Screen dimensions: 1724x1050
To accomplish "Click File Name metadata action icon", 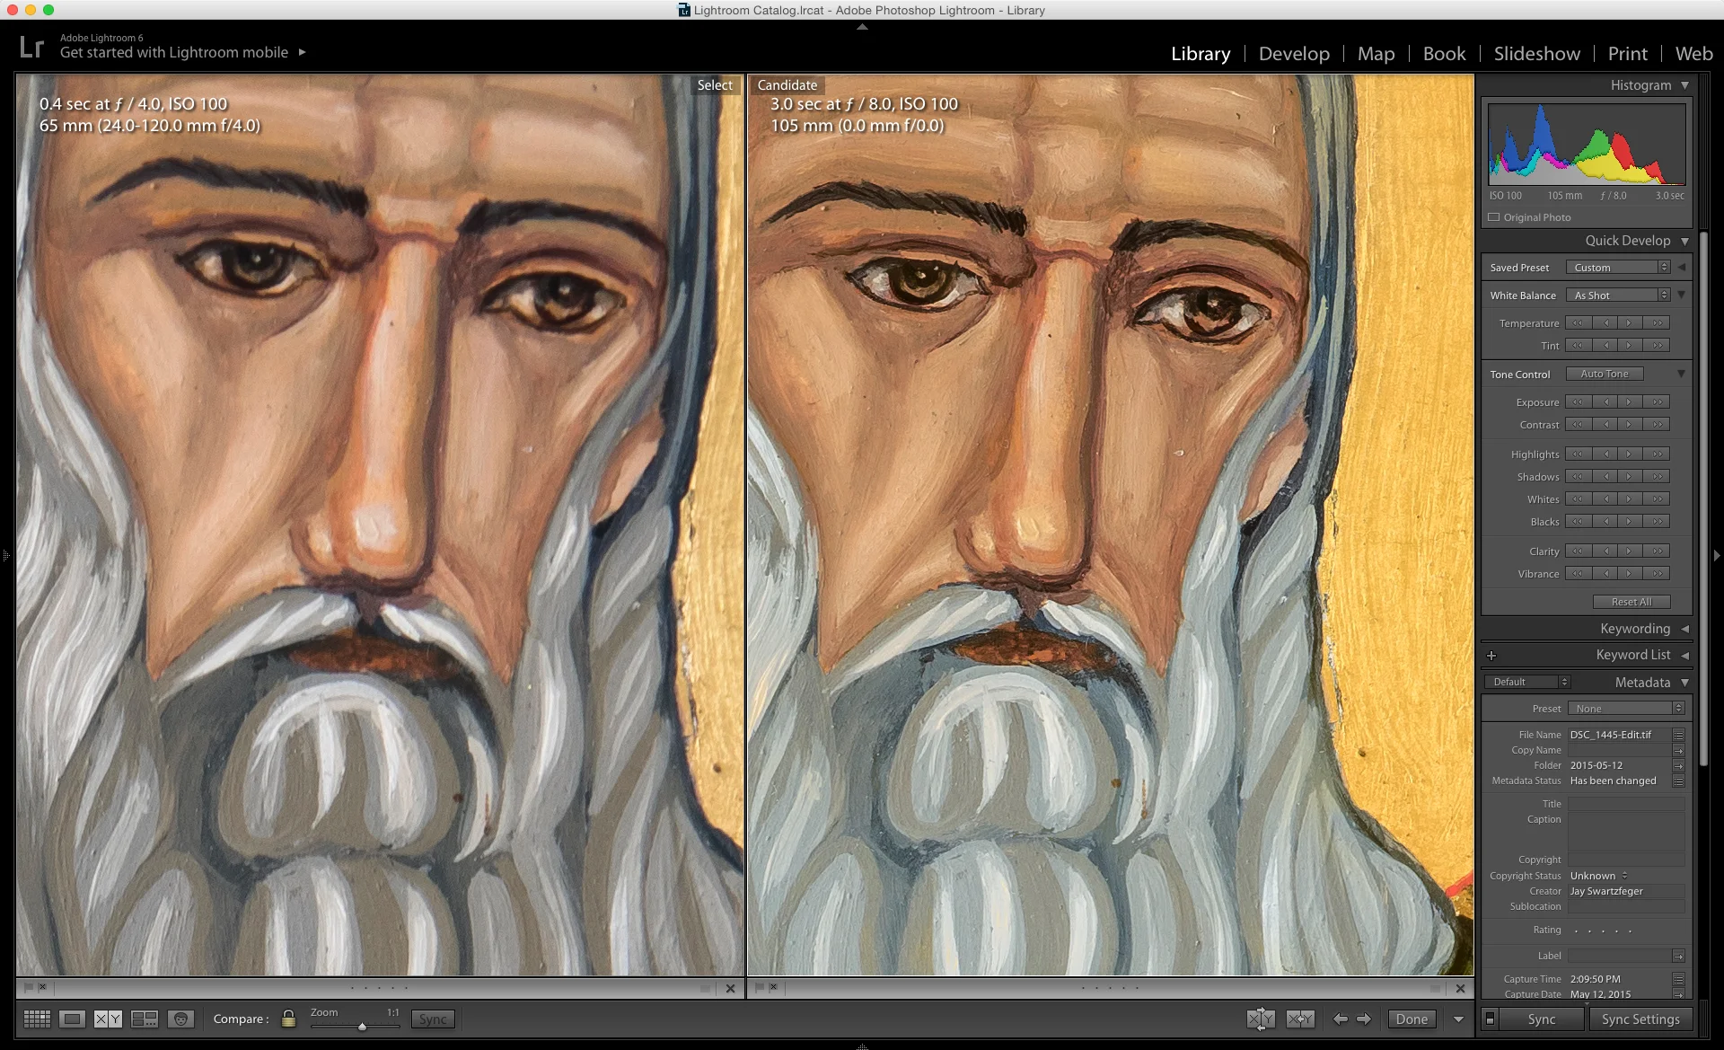I will tap(1678, 735).
